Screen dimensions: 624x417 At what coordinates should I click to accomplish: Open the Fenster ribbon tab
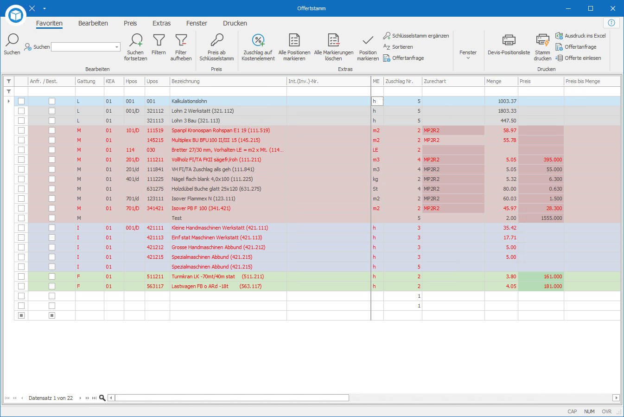[197, 23]
